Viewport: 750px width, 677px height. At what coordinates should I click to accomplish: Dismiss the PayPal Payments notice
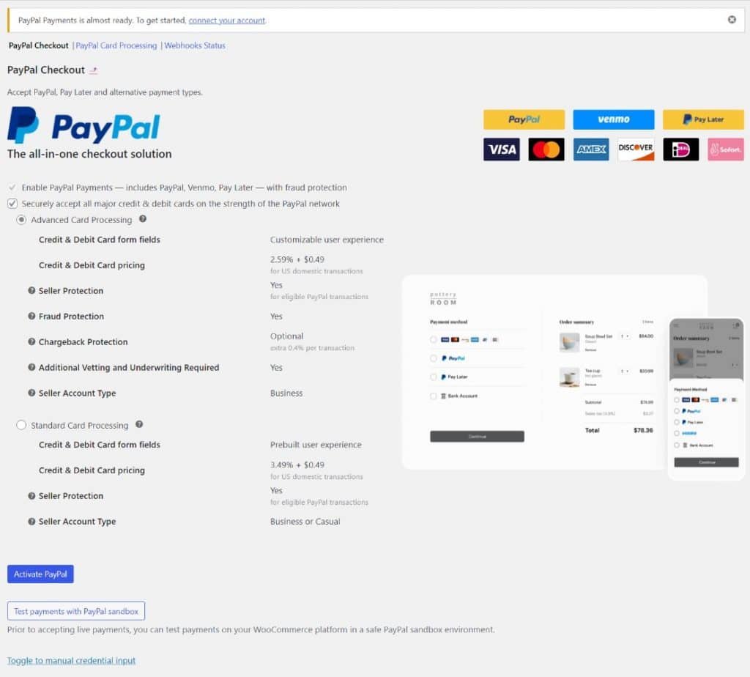pyautogui.click(x=732, y=20)
